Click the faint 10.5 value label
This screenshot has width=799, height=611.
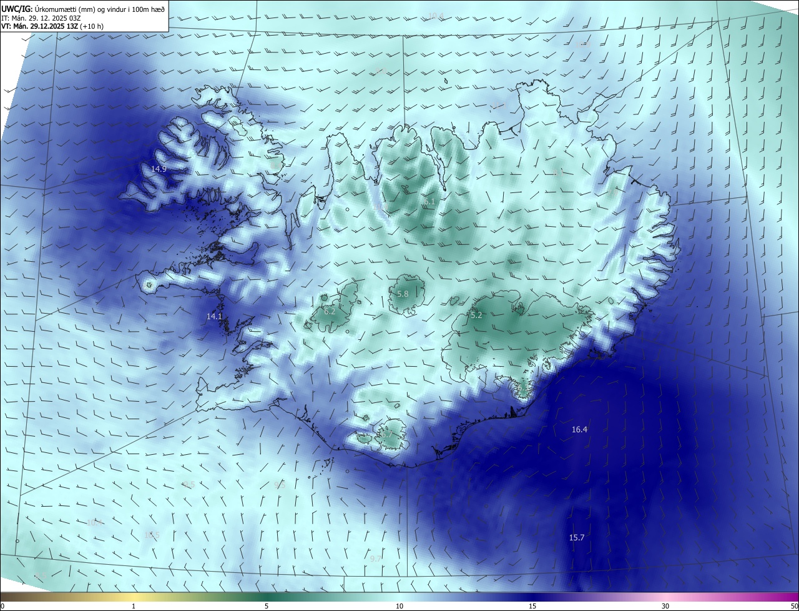tap(152, 535)
